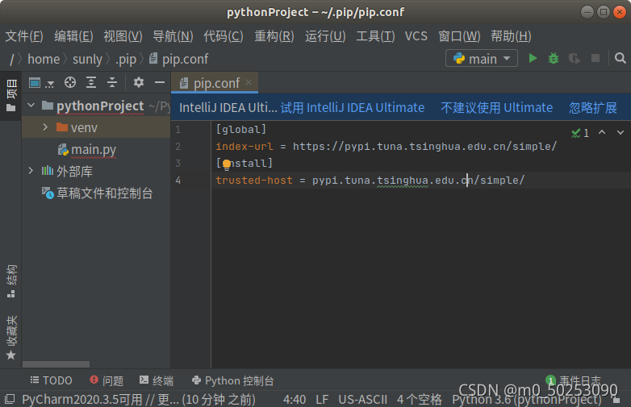This screenshot has height=407, width=631.
Task: Open project panel settings gear
Action: (x=139, y=82)
